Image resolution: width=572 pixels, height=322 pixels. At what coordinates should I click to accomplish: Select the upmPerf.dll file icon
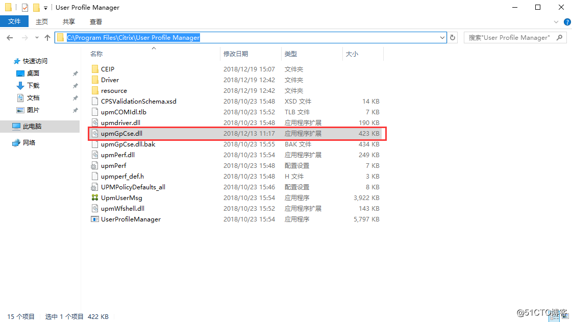click(x=95, y=155)
